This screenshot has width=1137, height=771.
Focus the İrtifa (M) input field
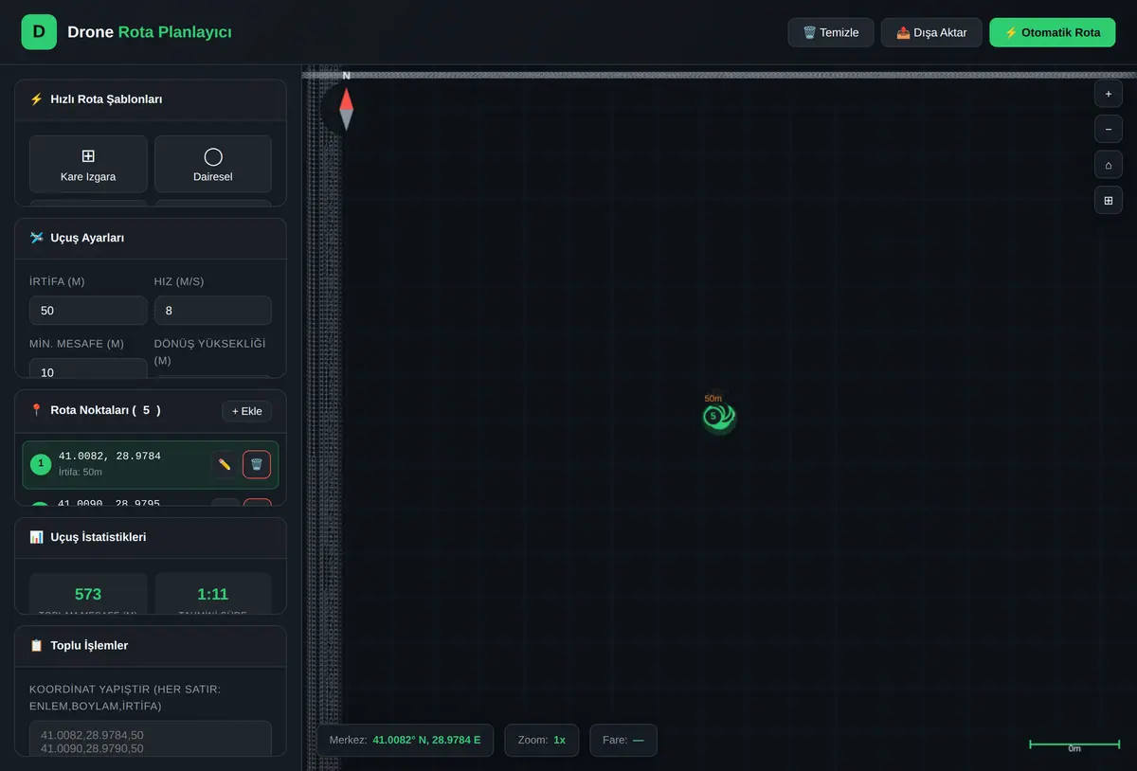(x=88, y=311)
